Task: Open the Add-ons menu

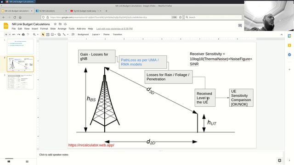Action: point(81,28)
